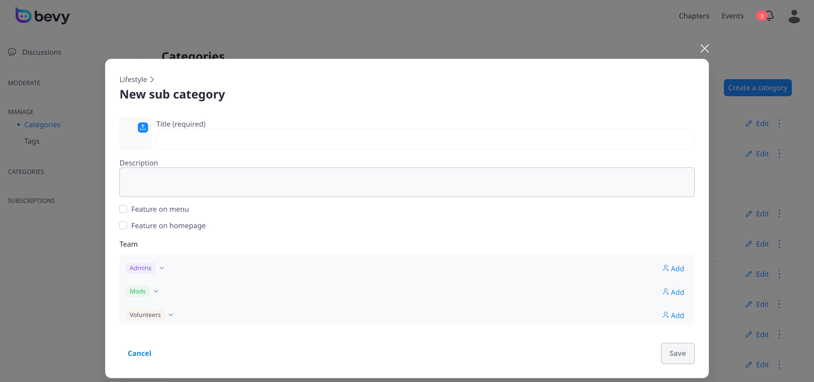Click the image upload icon
Image resolution: width=814 pixels, height=382 pixels.
(143, 127)
